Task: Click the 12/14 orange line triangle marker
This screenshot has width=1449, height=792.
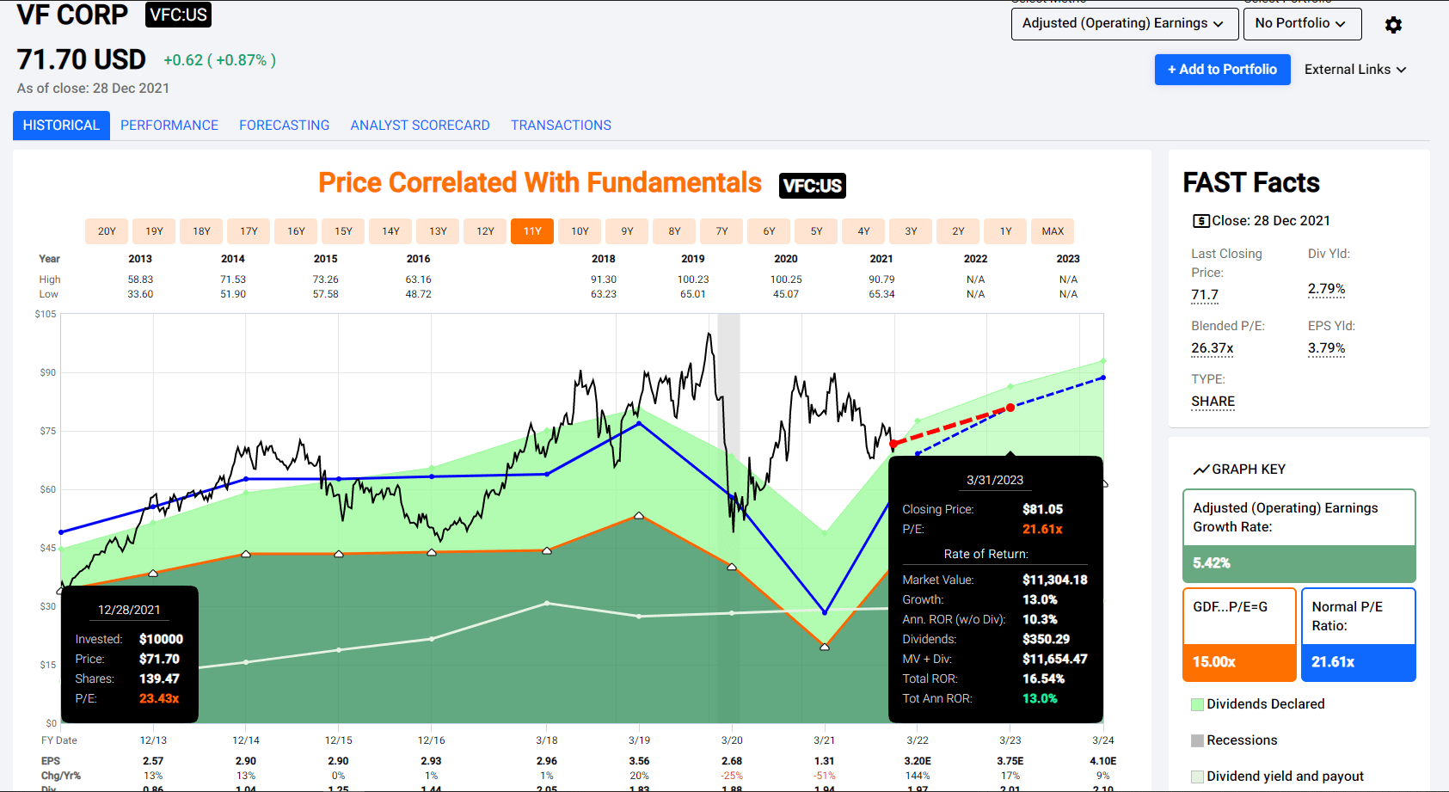Action: pos(246,554)
